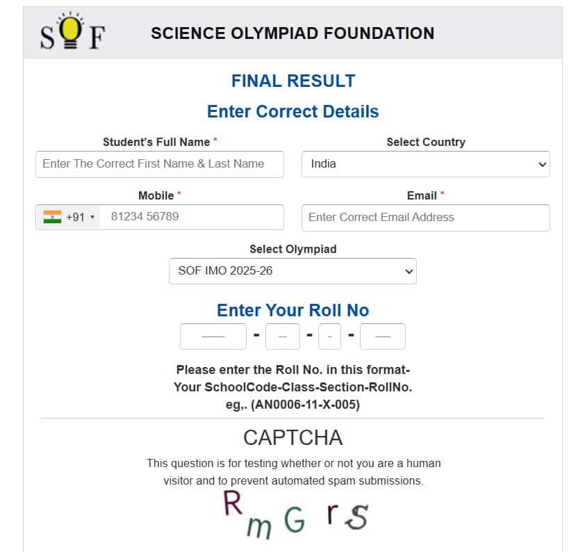This screenshot has width=576, height=552.
Task: Select the section roll number box
Action: click(x=329, y=336)
